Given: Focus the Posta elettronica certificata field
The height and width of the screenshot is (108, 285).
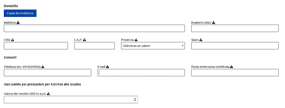Looking at the screenshot, I should coord(235,73).
